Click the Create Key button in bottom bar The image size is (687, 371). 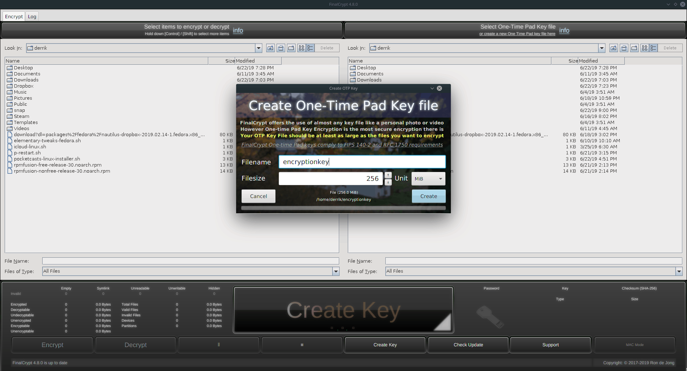click(x=385, y=345)
